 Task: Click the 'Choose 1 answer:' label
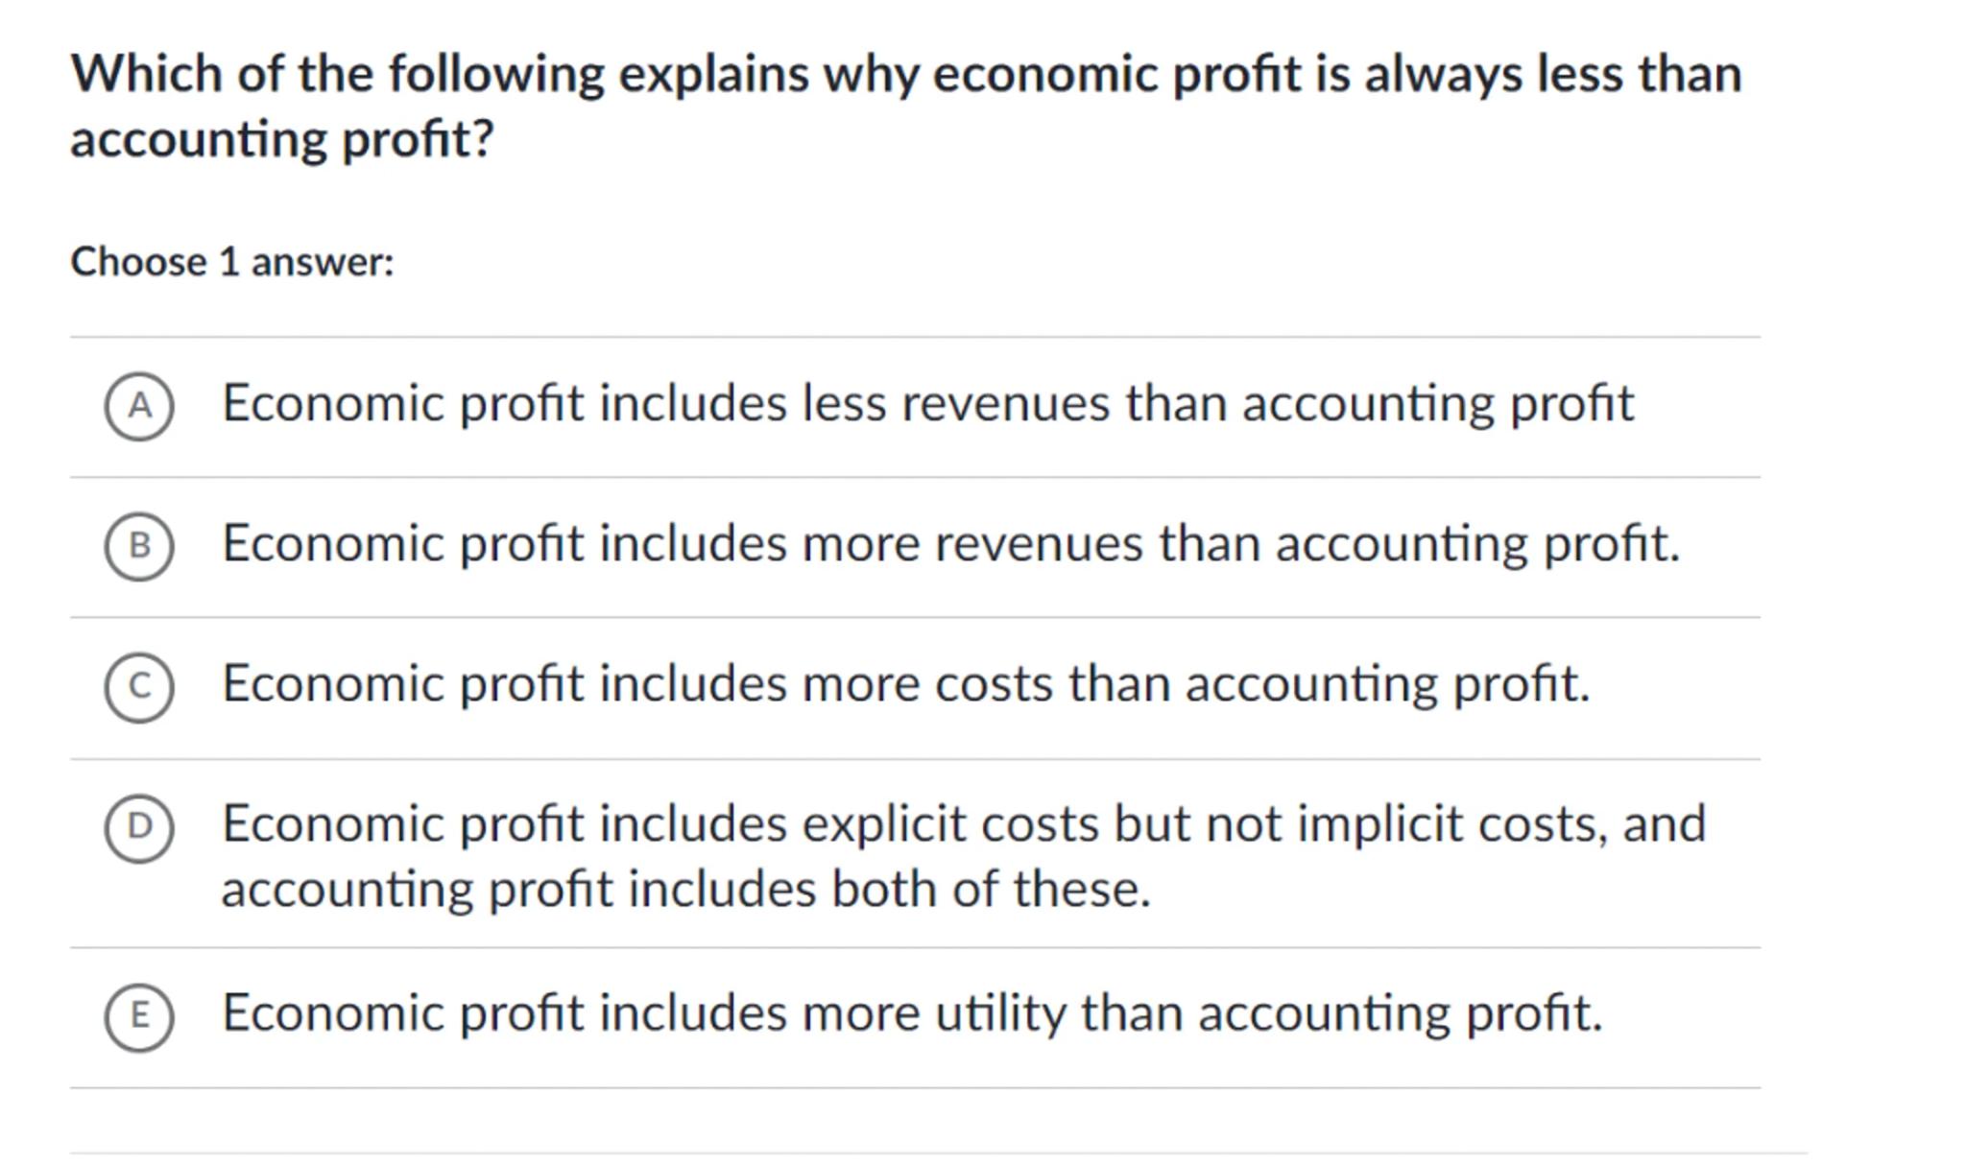[x=232, y=262]
